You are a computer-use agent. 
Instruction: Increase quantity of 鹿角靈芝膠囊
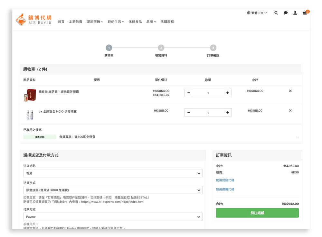228,93
